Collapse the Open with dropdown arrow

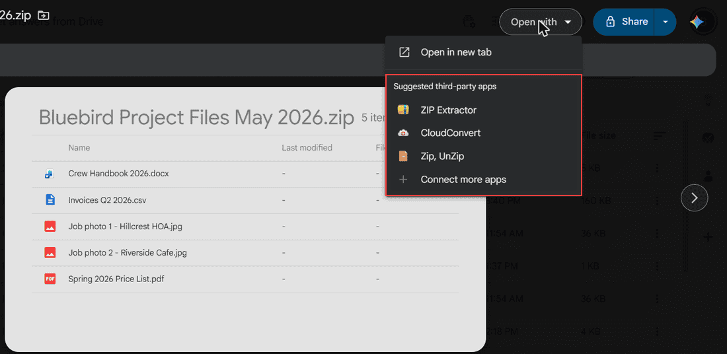coord(568,22)
